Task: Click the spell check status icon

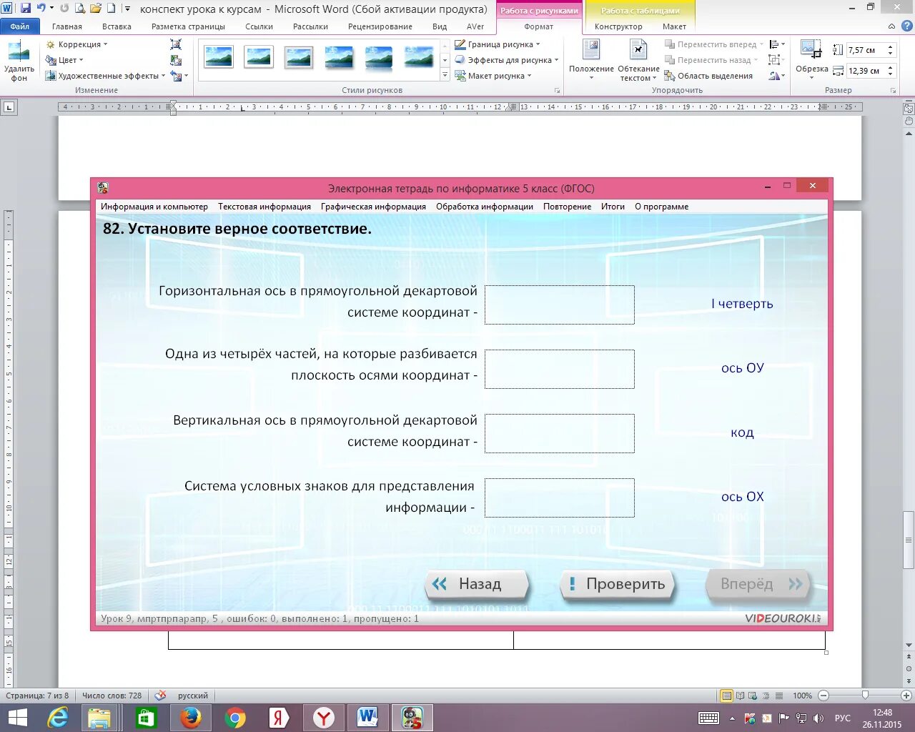Action: coord(161,696)
